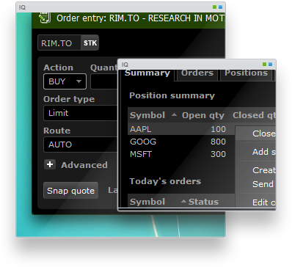292x267 pixels.
Task: Click the Snap quote button
Action: [x=70, y=191]
